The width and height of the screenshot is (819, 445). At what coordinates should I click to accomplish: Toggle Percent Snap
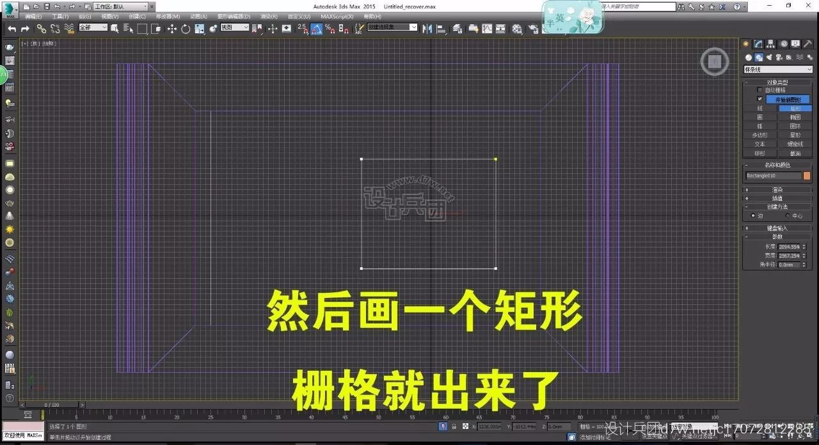(x=330, y=29)
